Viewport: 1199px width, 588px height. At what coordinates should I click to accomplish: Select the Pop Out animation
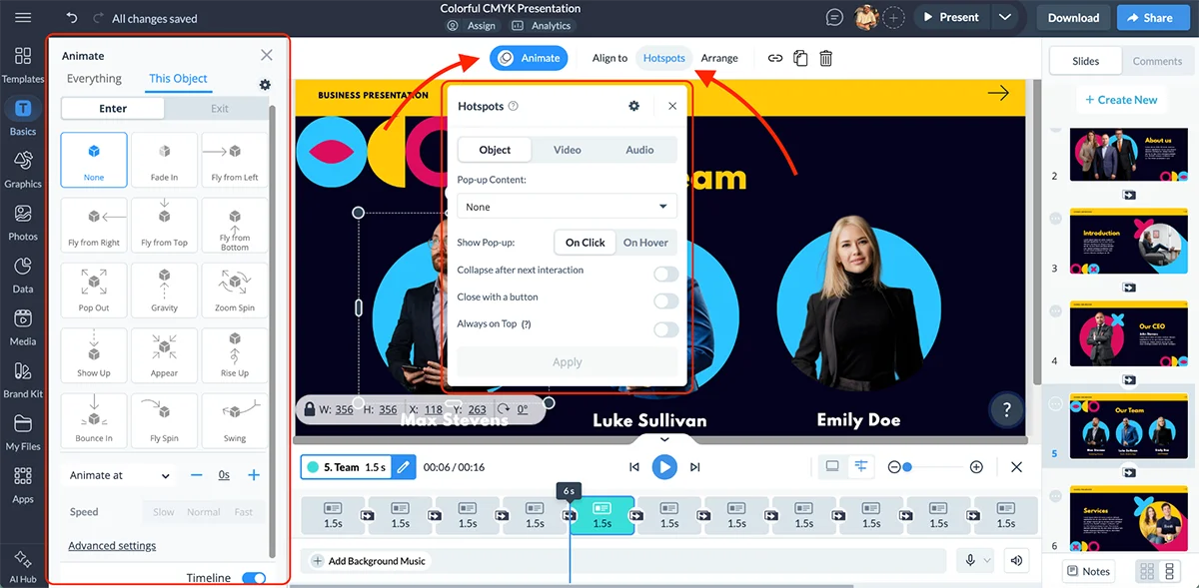[94, 290]
